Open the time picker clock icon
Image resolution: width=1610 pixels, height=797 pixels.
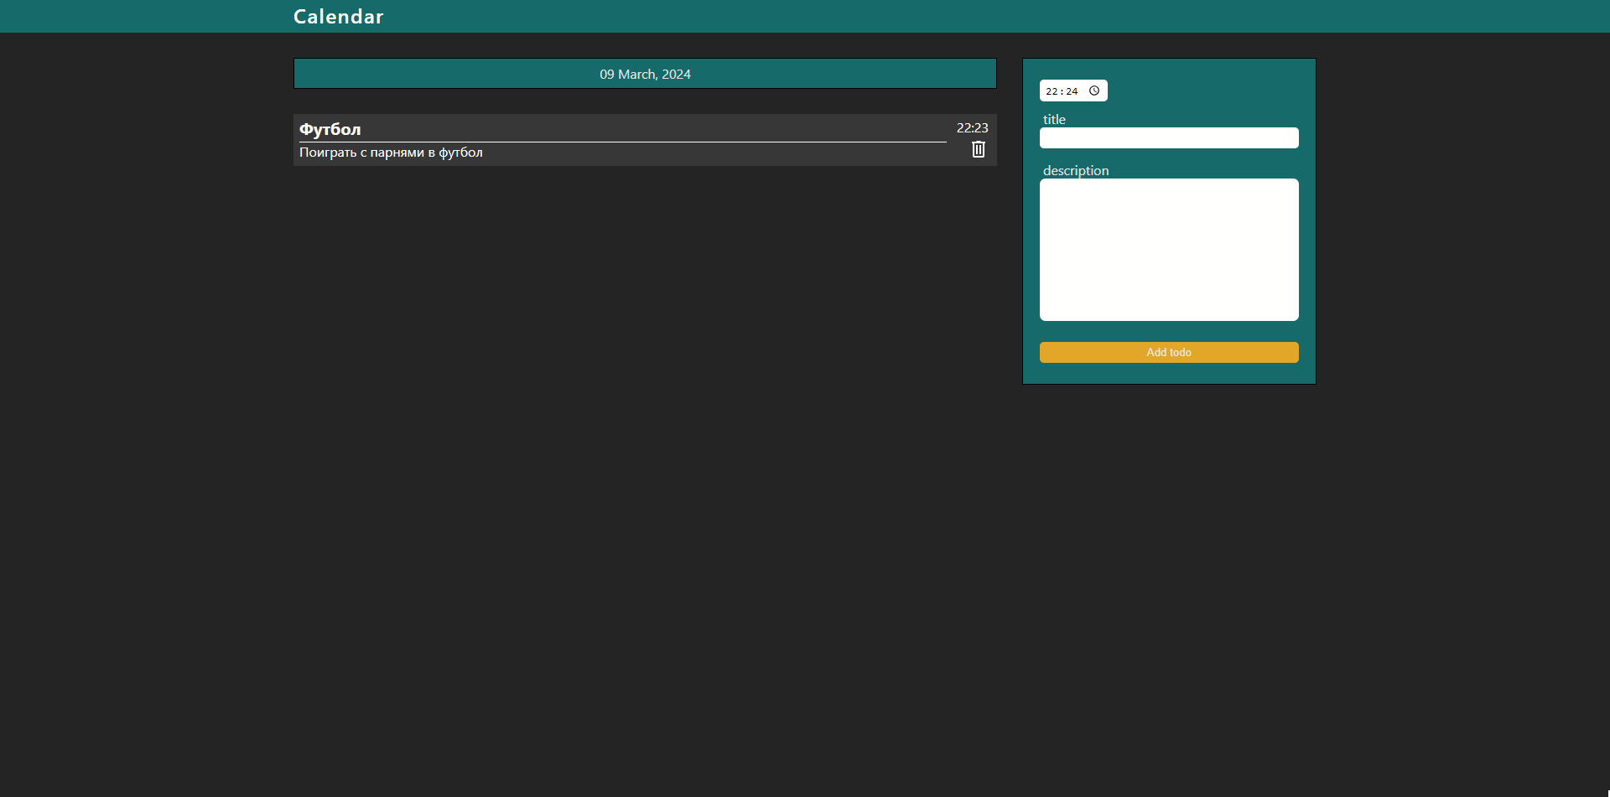(x=1093, y=91)
